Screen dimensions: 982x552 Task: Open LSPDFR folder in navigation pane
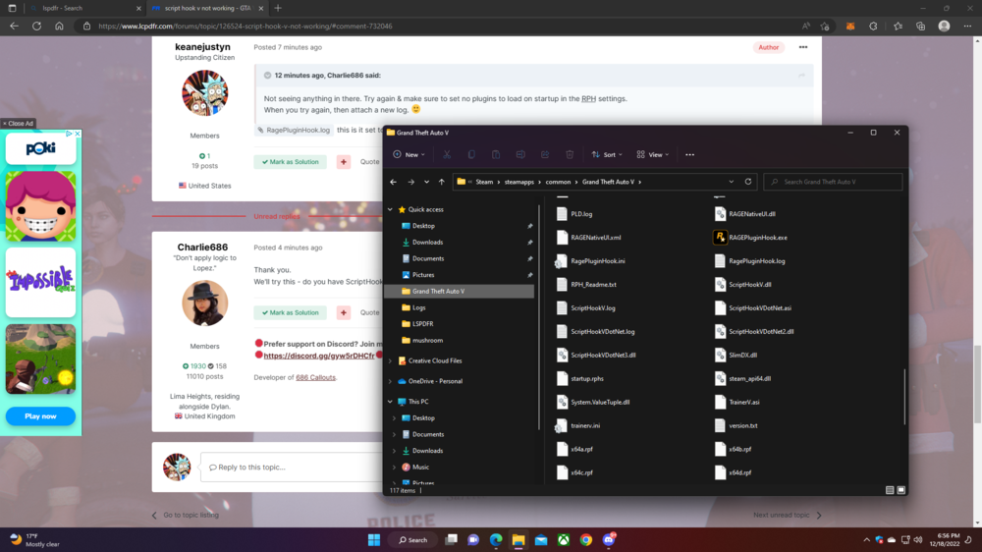tap(422, 324)
